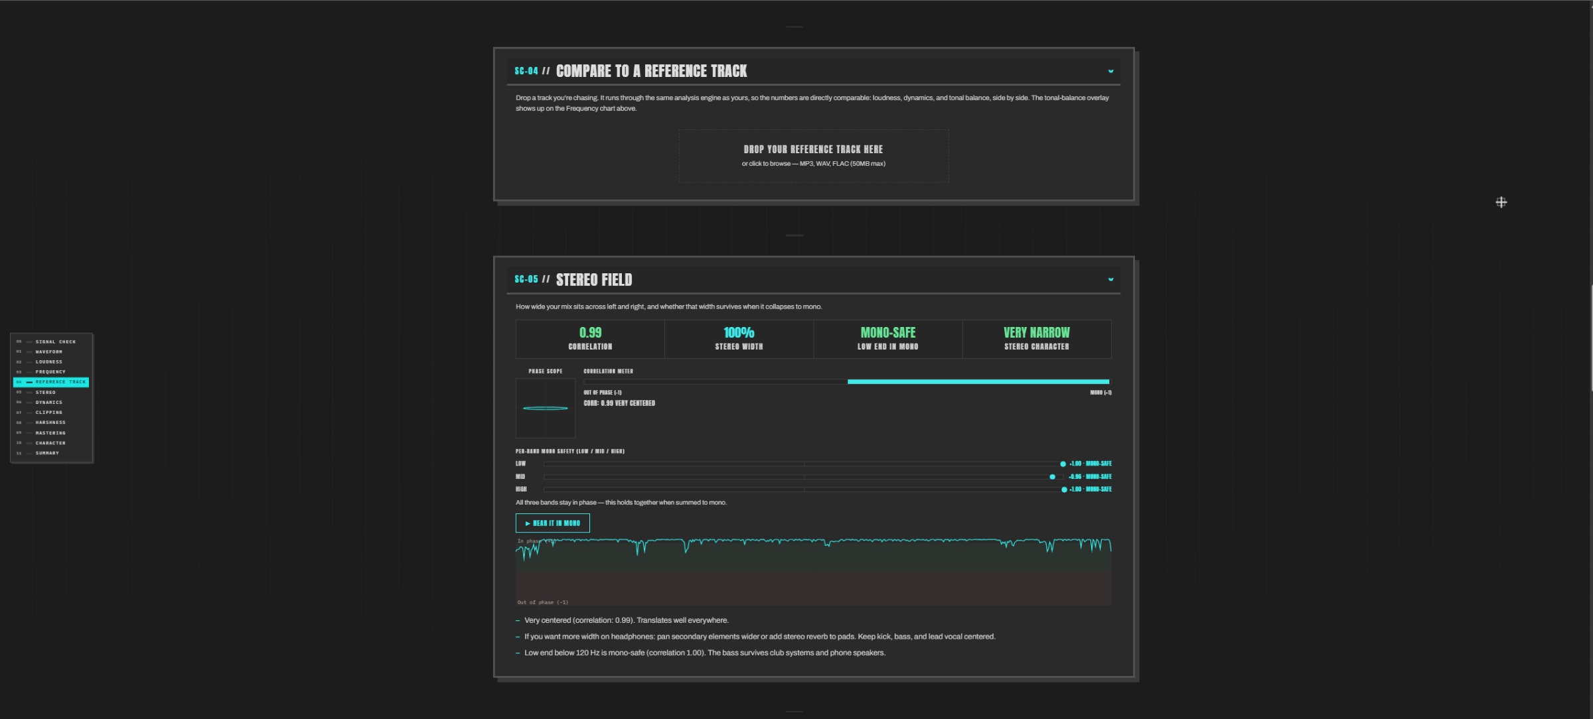Click the Very Narrow Stereo Character stat
The image size is (1593, 719).
click(1036, 339)
